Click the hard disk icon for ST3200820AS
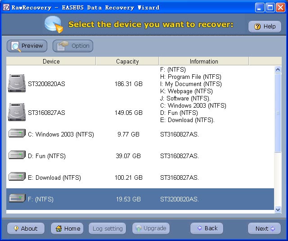The width and height of the screenshot is (288, 241). point(17,84)
